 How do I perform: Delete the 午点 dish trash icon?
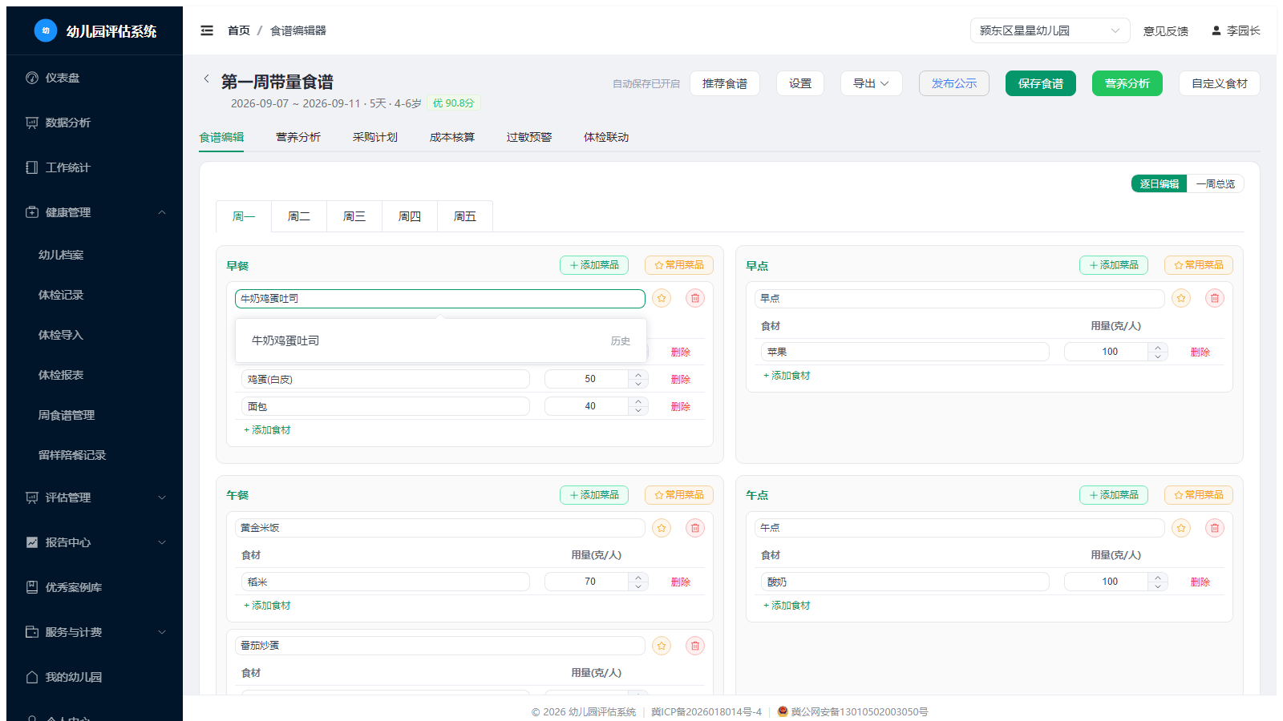(x=1215, y=528)
